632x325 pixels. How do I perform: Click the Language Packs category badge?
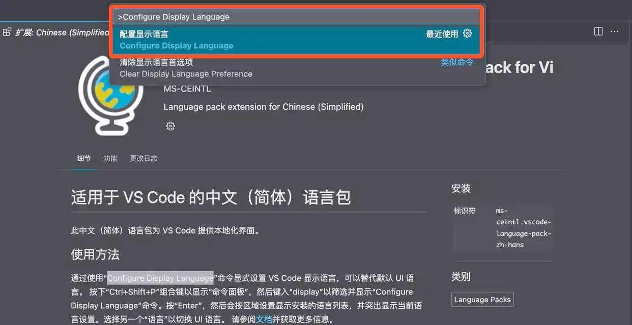click(482, 299)
